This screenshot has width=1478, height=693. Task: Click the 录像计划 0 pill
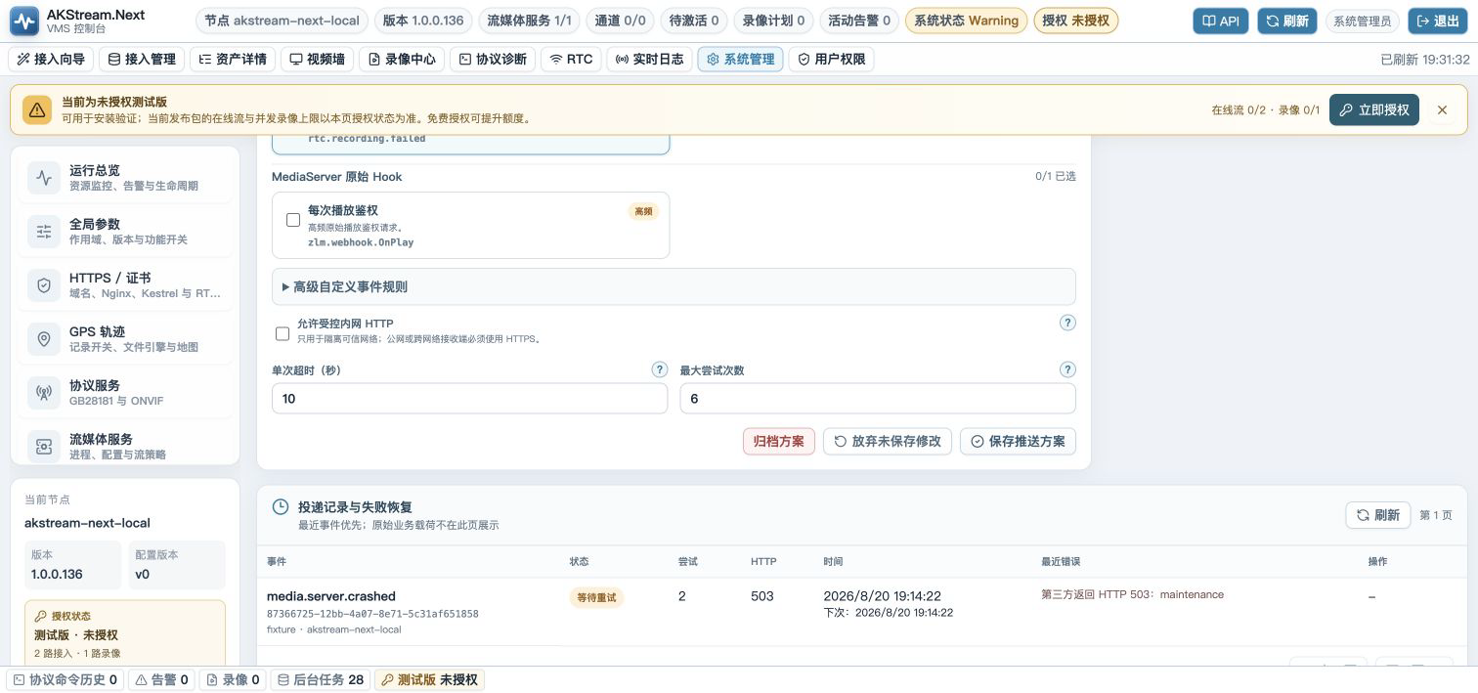coord(773,21)
